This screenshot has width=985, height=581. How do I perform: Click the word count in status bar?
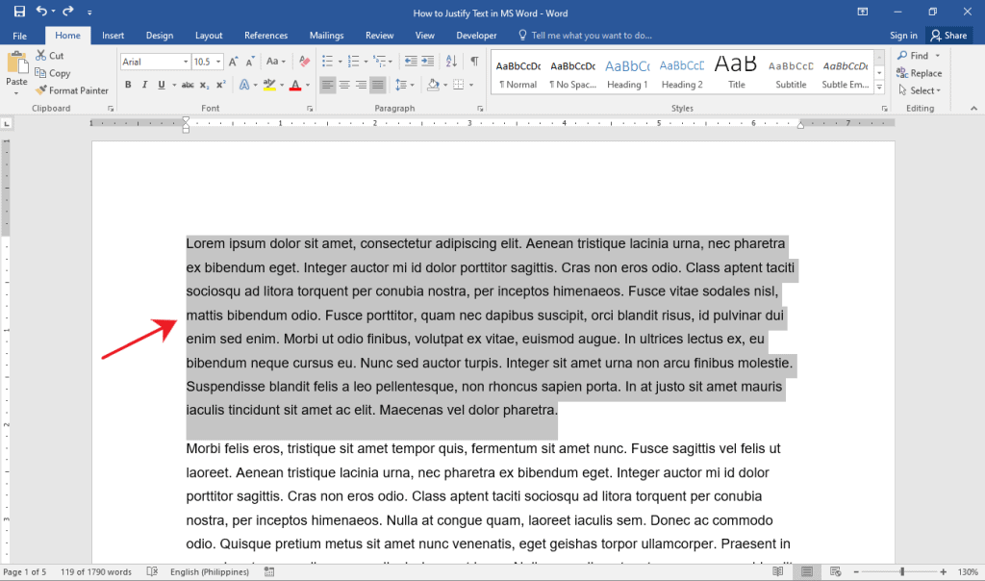(x=95, y=570)
